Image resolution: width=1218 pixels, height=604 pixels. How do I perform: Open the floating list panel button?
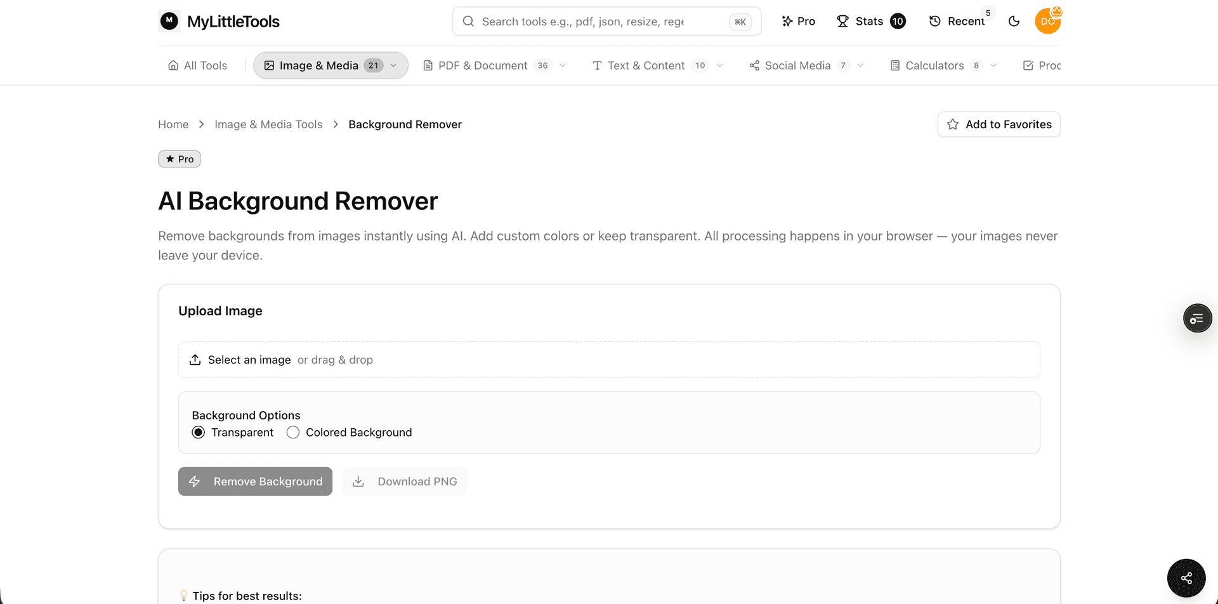pyautogui.click(x=1197, y=318)
